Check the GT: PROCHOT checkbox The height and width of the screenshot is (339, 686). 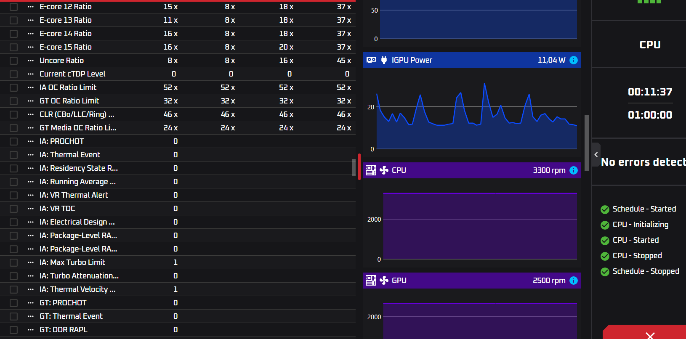[14, 303]
